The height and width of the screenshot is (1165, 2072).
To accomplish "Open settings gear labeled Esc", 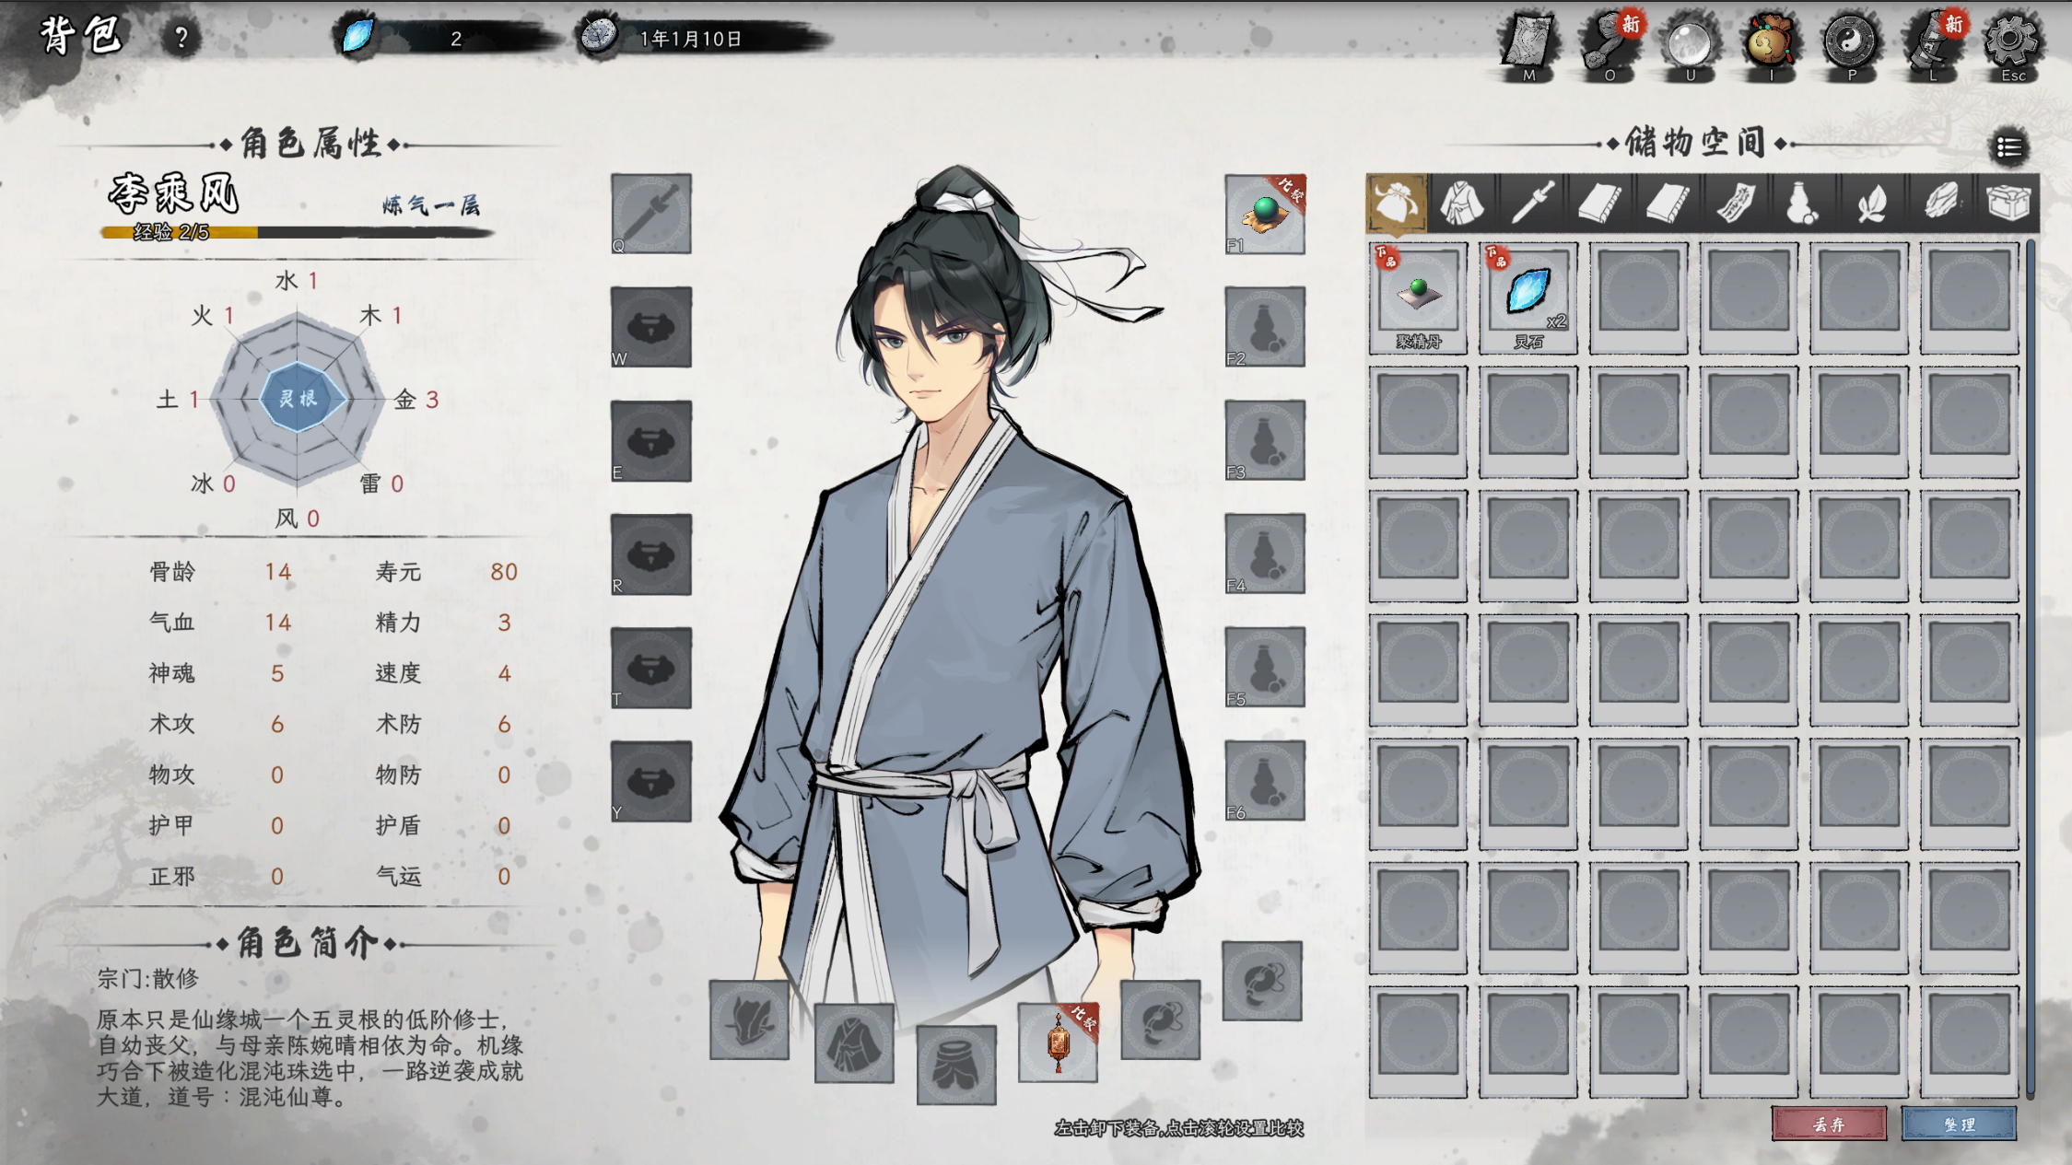I will tap(2011, 43).
